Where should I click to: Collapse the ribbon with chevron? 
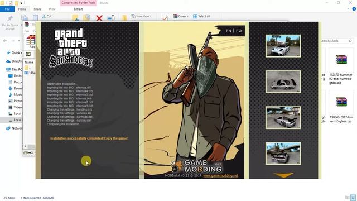point(348,9)
